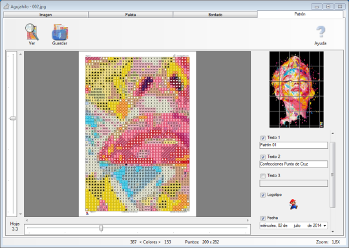Open Ayuda help question mark icon
Image resolution: width=349 pixels, height=248 pixels.
[321, 32]
